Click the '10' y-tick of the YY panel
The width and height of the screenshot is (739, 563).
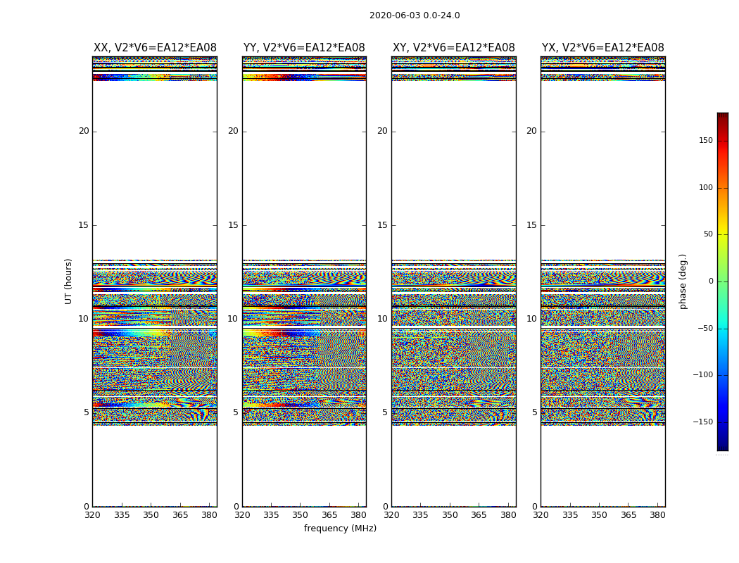[233, 319]
